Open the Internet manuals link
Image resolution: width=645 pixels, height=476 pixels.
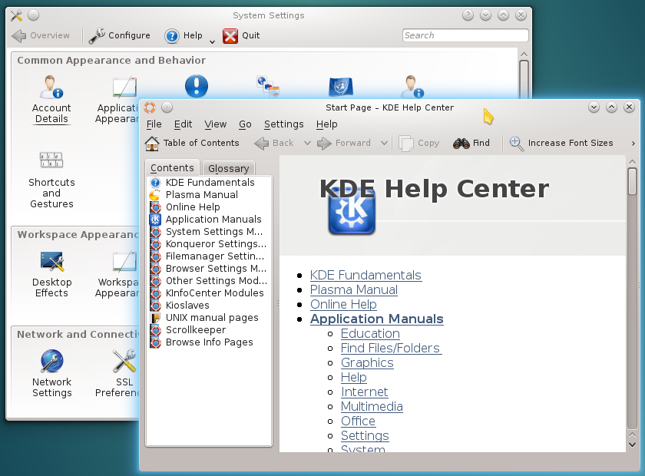point(365,392)
